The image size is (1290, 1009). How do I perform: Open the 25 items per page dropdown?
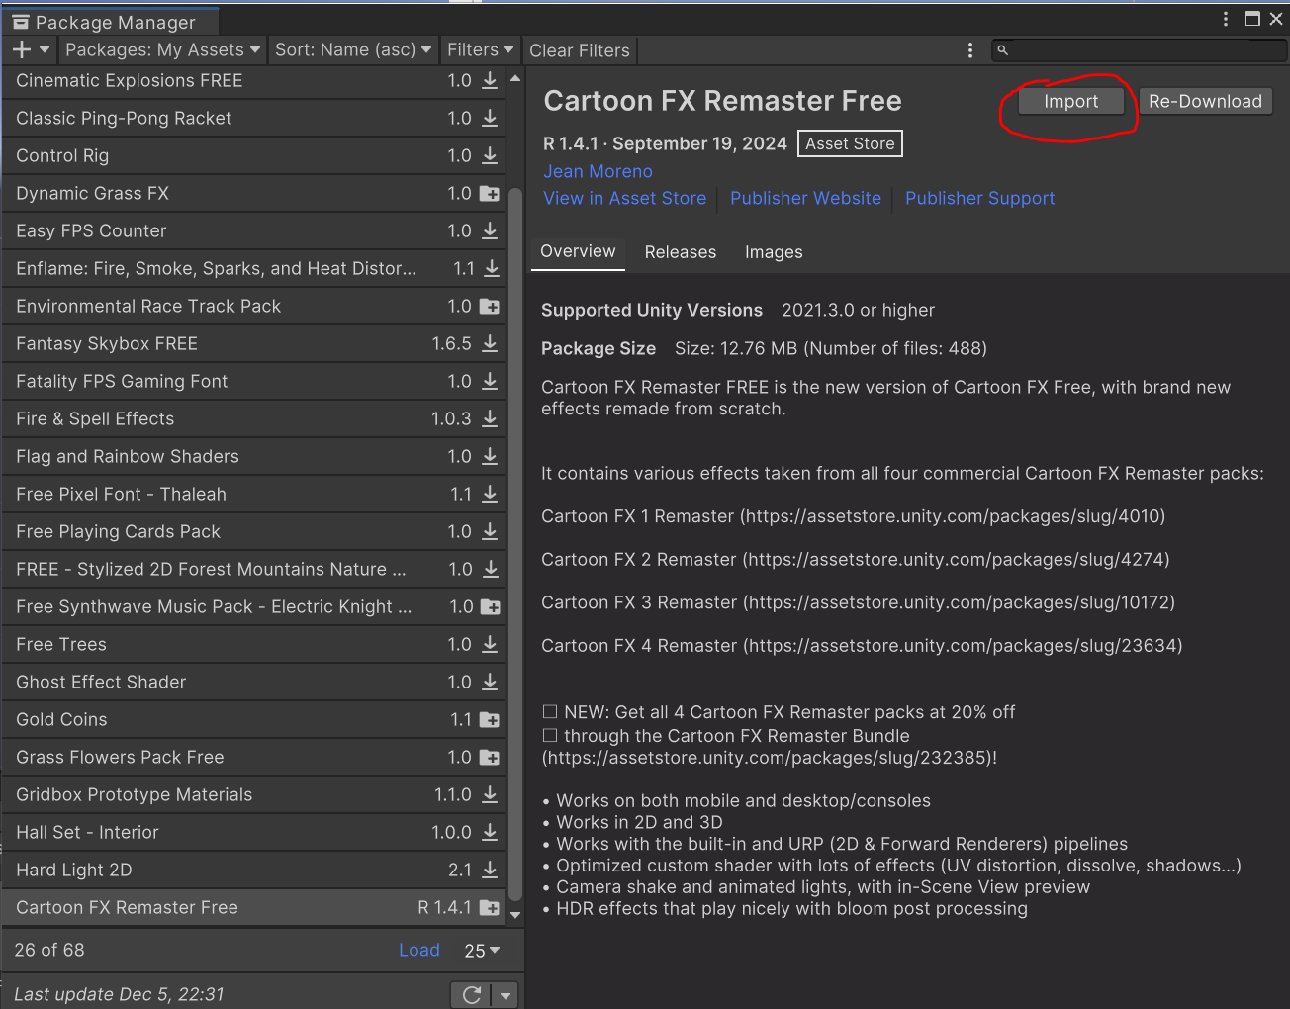482,951
